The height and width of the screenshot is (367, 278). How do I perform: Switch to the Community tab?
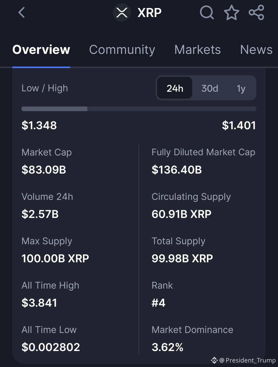tap(122, 50)
